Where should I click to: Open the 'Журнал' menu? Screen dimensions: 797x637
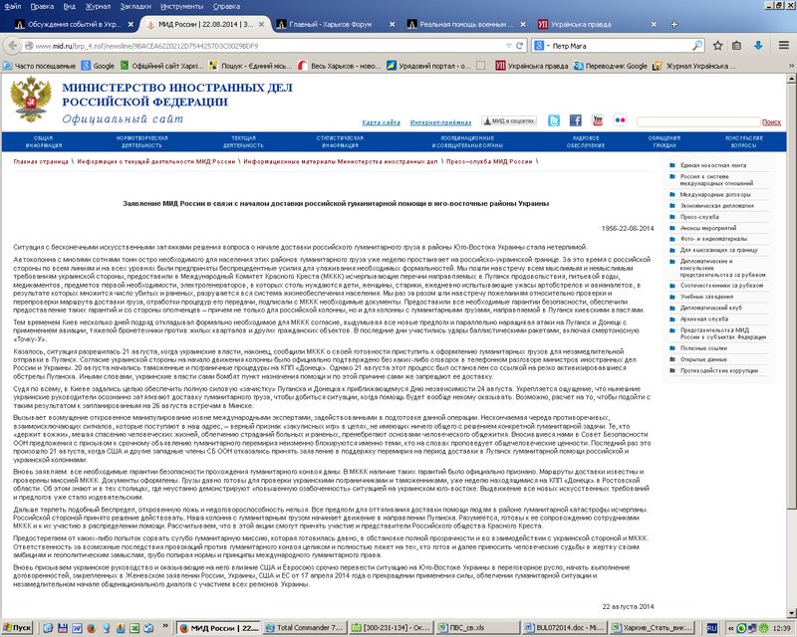pos(98,6)
